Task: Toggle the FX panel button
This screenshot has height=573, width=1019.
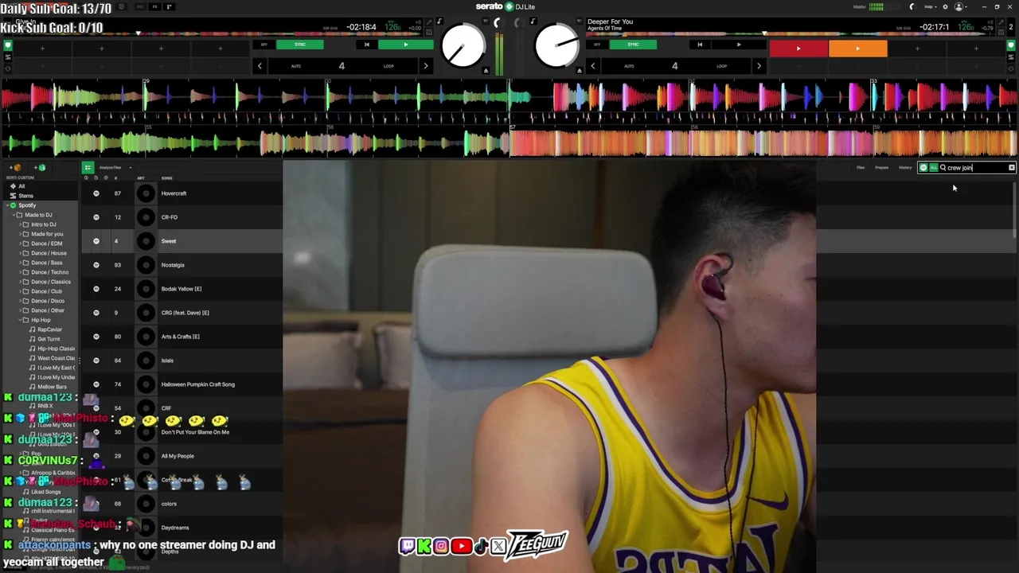Action: [x=154, y=6]
